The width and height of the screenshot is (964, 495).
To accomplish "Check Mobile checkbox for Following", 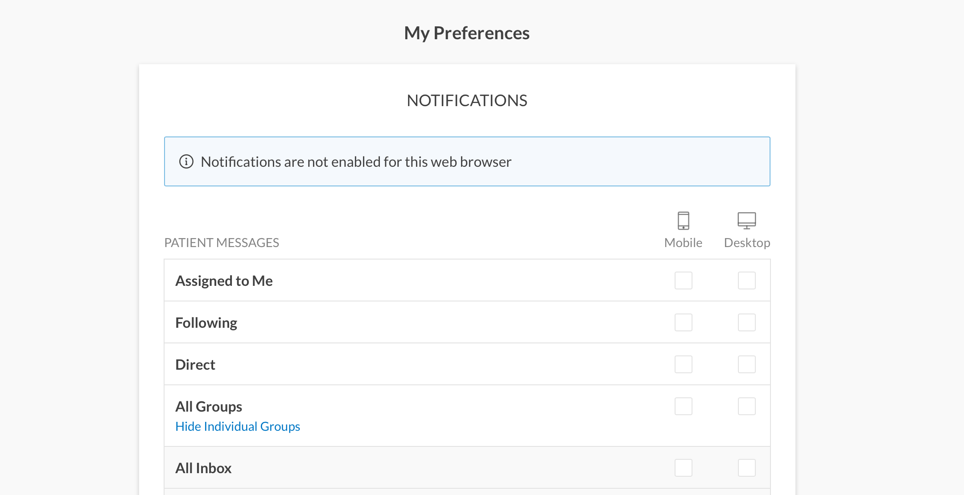I will click(683, 322).
